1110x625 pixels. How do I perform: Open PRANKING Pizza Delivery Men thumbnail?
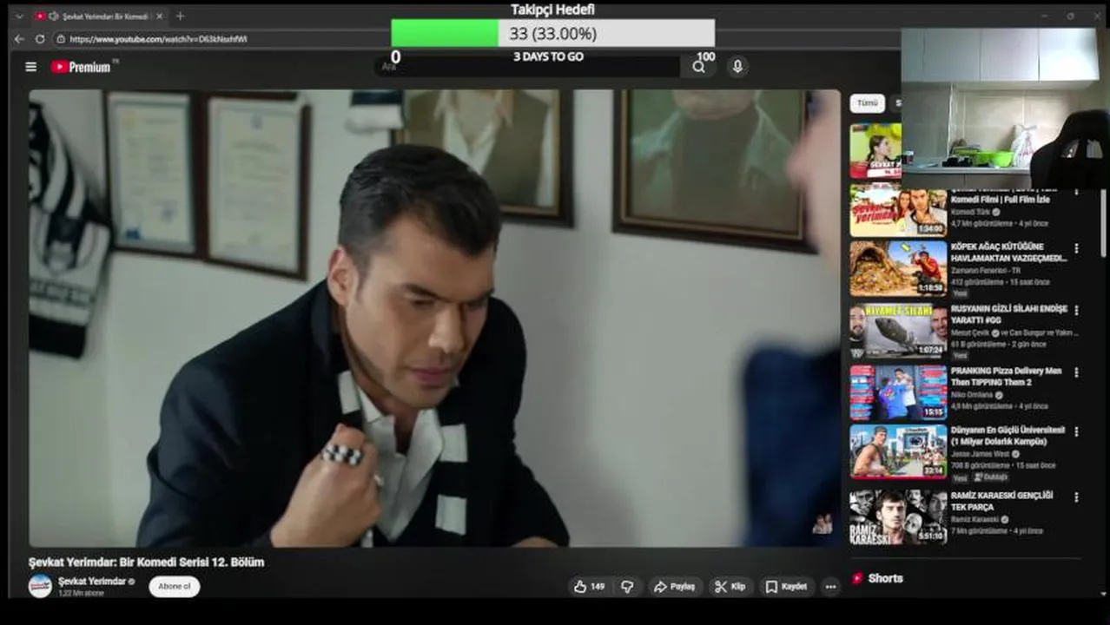click(898, 392)
